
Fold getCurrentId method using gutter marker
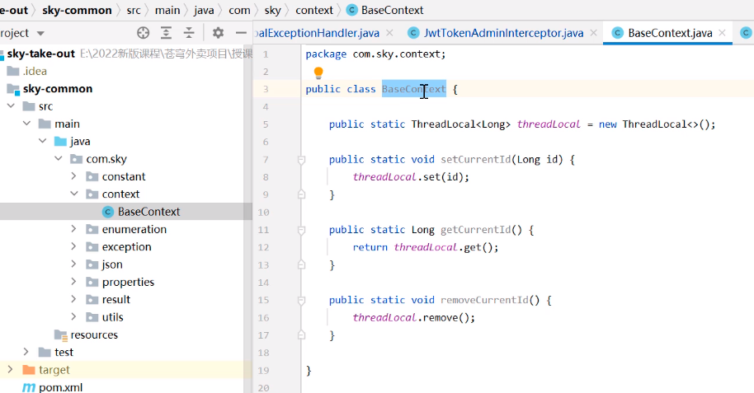point(301,230)
